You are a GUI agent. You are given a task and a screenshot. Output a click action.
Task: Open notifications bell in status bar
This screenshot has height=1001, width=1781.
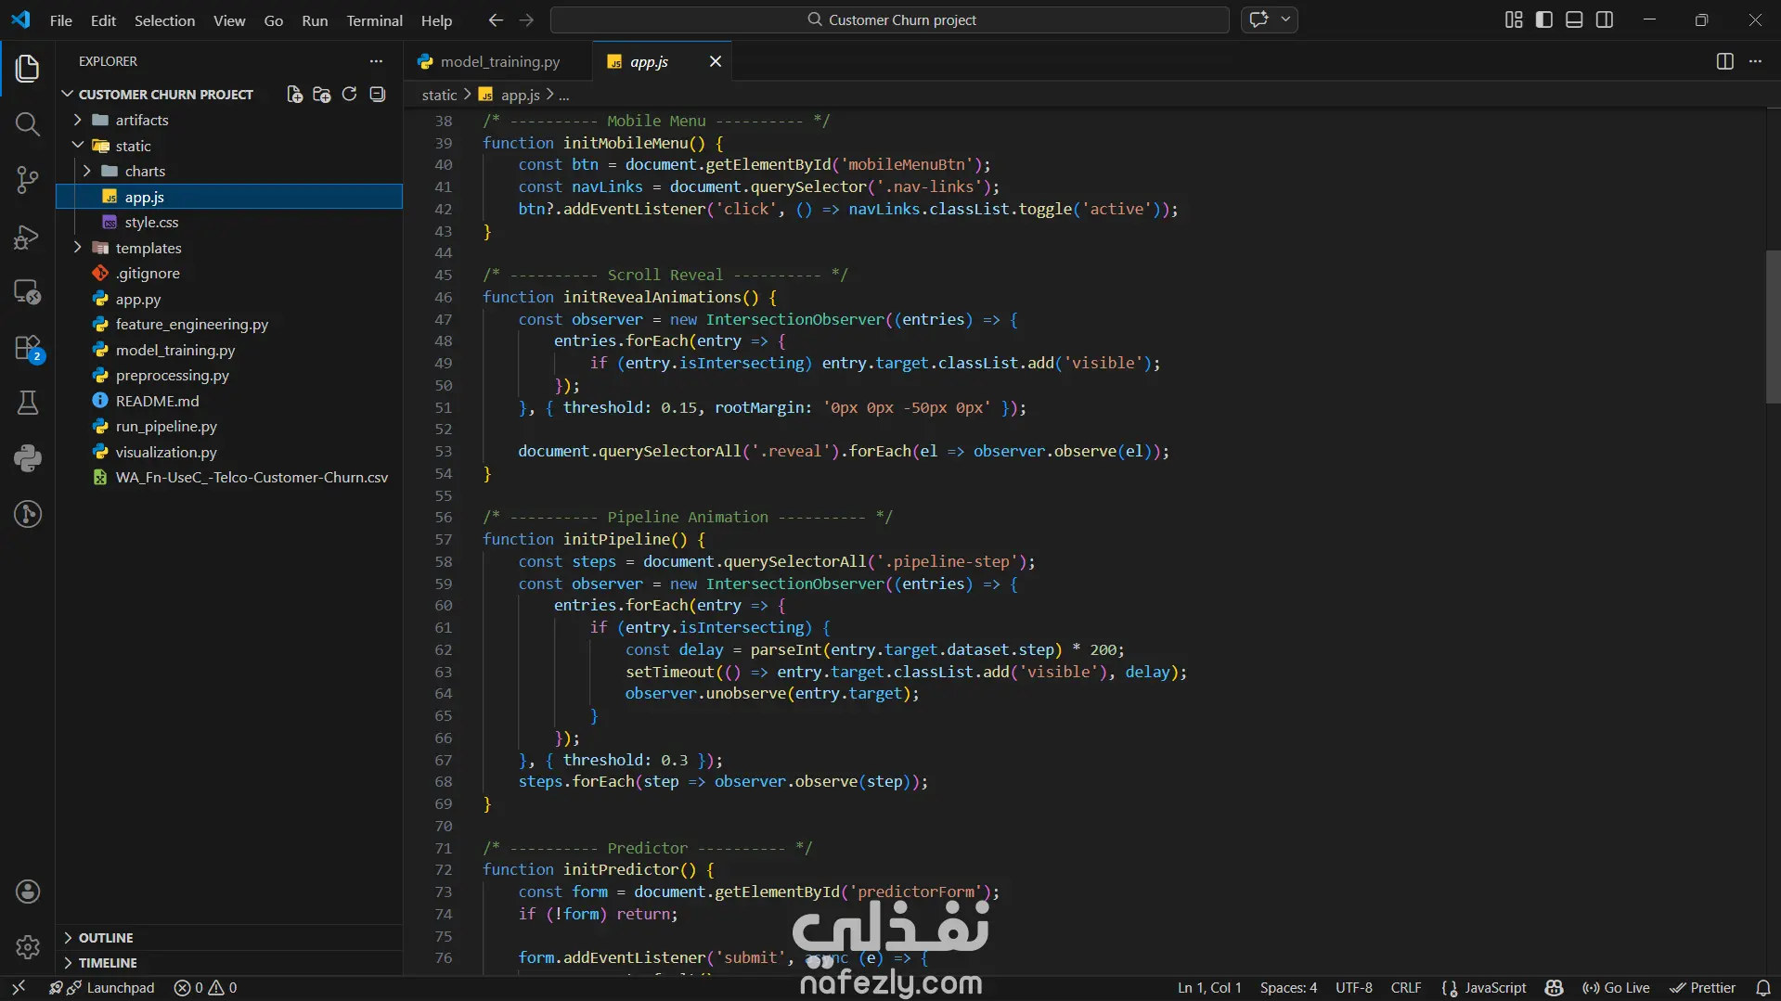click(x=1762, y=988)
